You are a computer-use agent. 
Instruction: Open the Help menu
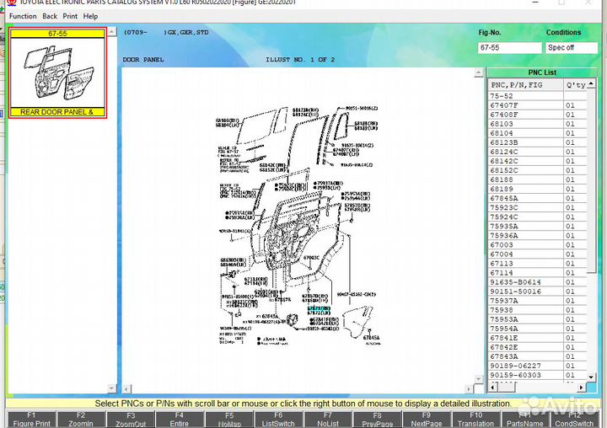click(x=90, y=16)
